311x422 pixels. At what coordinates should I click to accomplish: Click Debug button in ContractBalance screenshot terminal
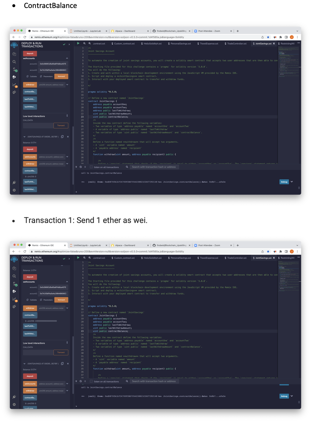pos(284,182)
